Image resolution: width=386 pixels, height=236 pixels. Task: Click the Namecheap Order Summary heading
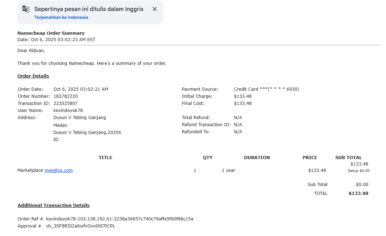click(51, 33)
